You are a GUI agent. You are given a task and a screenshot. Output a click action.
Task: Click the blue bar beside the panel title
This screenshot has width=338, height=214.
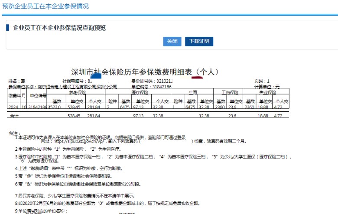[x=7, y=28]
